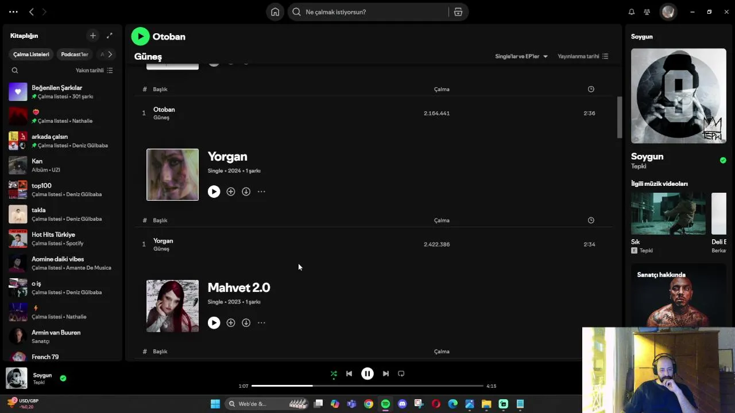This screenshot has width=735, height=413.
Task: Open the Kan album by UZI
Action: point(63,165)
